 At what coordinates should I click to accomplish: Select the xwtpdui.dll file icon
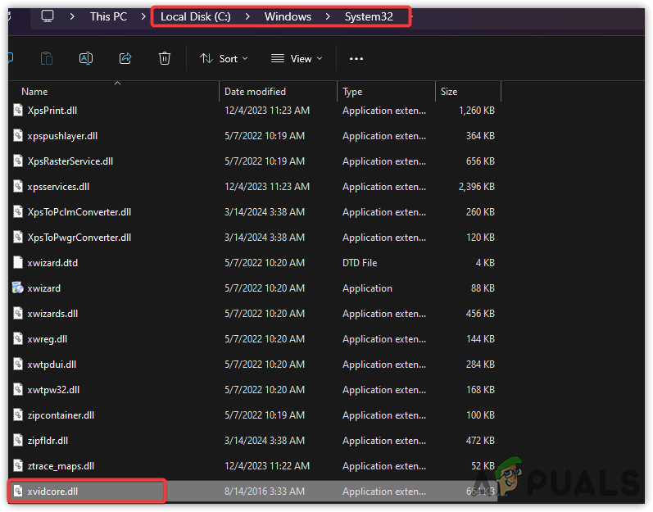tap(18, 365)
